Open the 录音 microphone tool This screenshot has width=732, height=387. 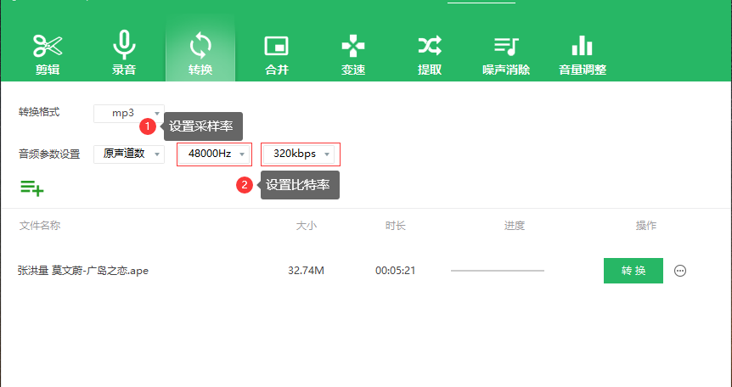tap(124, 54)
